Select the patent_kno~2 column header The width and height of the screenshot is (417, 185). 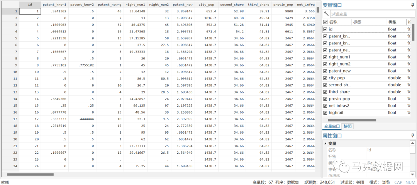[82, 5]
